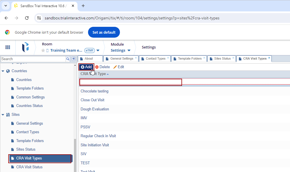
Task: Switch to the Sites Status tab
Action: [222, 58]
